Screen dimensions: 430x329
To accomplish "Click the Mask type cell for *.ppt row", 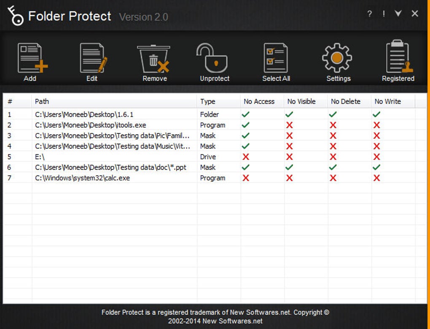I will pyautogui.click(x=207, y=167).
